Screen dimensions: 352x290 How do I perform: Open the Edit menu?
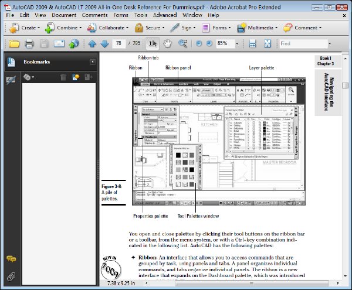pyautogui.click(x=24, y=15)
